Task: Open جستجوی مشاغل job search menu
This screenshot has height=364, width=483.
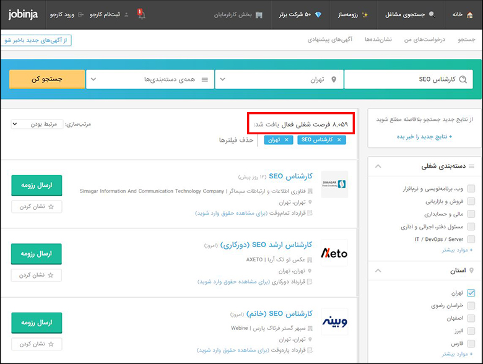Action: click(x=410, y=14)
